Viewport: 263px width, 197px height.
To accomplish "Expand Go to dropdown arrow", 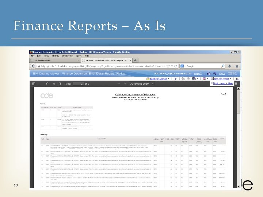I will coord(197,79).
